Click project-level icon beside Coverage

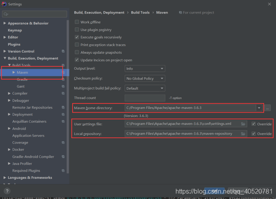63,142
